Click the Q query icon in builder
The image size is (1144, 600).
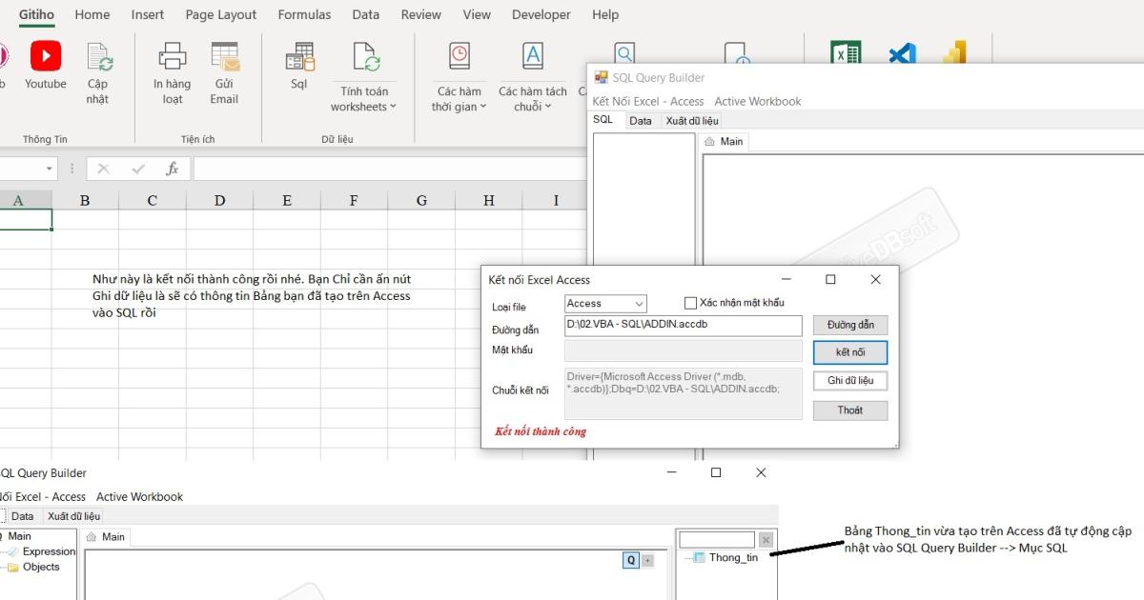[x=630, y=560]
